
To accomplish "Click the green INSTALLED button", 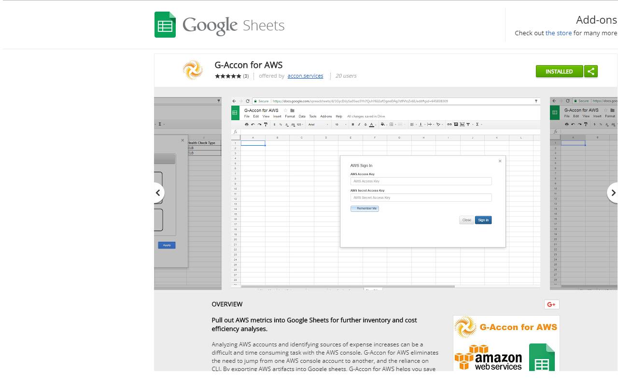I will click(559, 71).
